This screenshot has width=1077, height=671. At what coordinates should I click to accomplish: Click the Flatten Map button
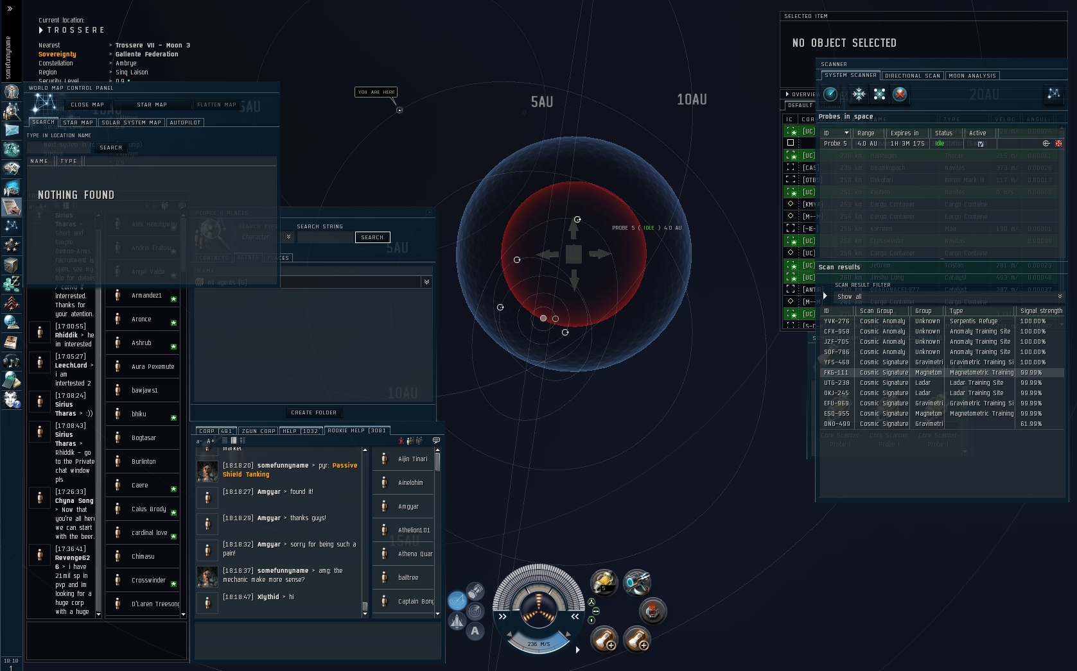216,105
